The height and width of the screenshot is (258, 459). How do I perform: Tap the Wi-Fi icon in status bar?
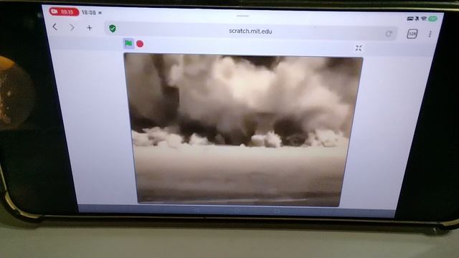424,19
